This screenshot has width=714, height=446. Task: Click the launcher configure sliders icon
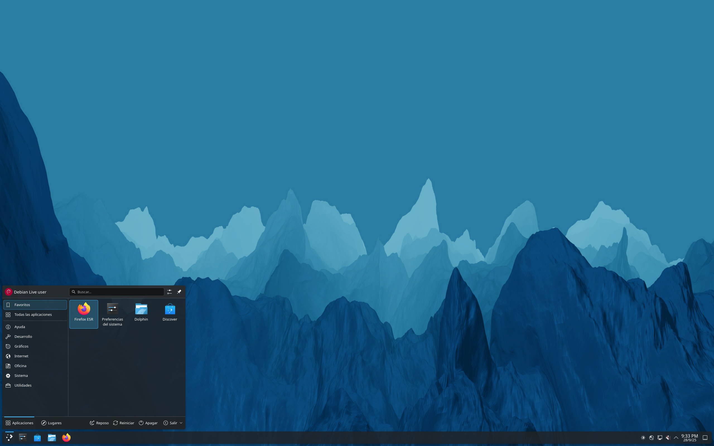click(169, 292)
